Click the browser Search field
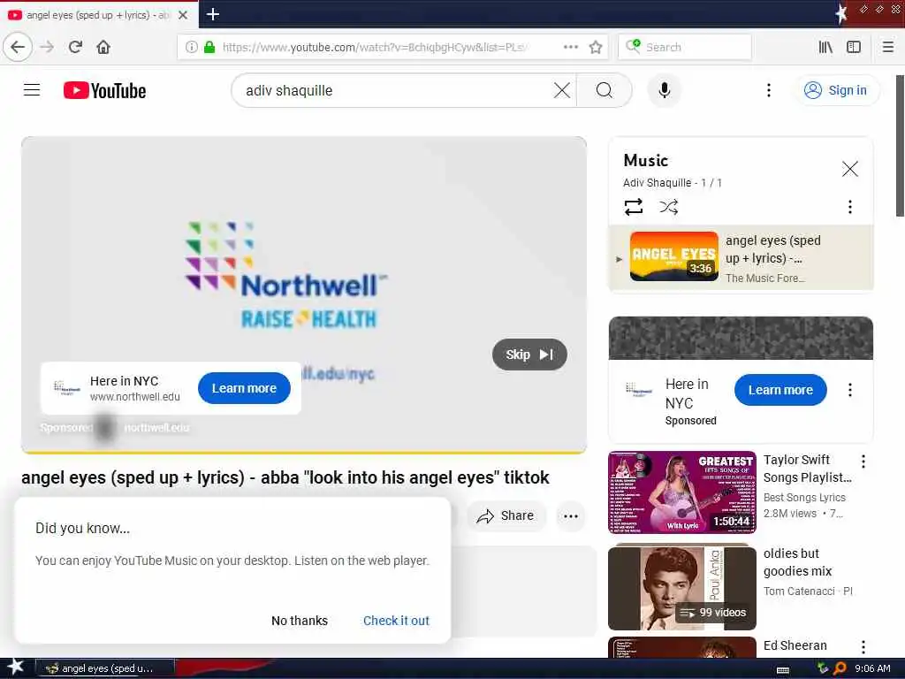Screen dimensions: 905x679 pos(685,47)
